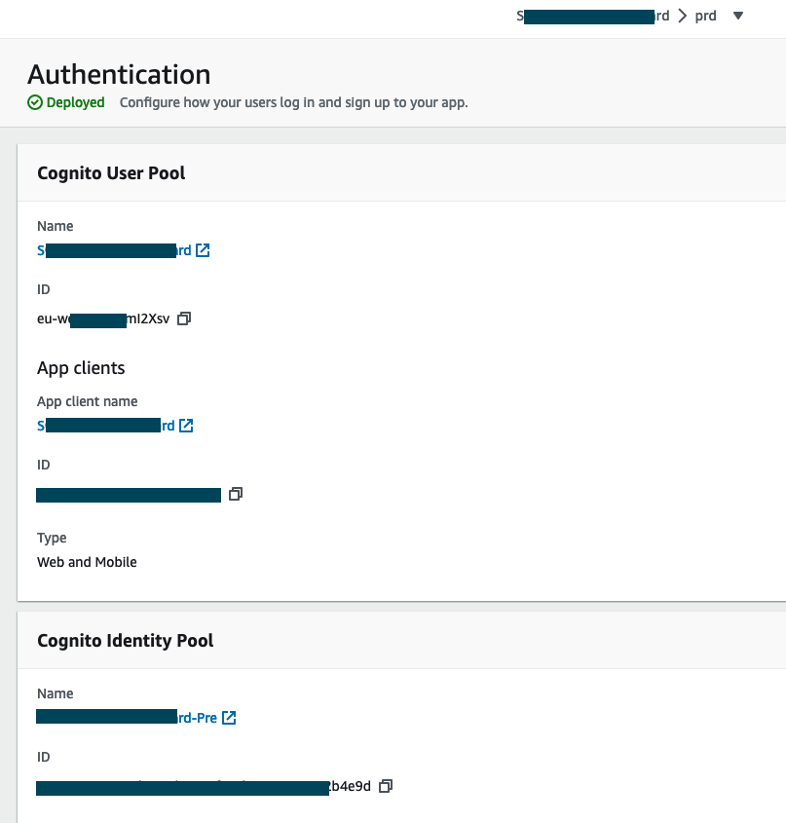This screenshot has height=823, width=786.
Task: Select the Web and Mobile type value
Action: coord(87,562)
